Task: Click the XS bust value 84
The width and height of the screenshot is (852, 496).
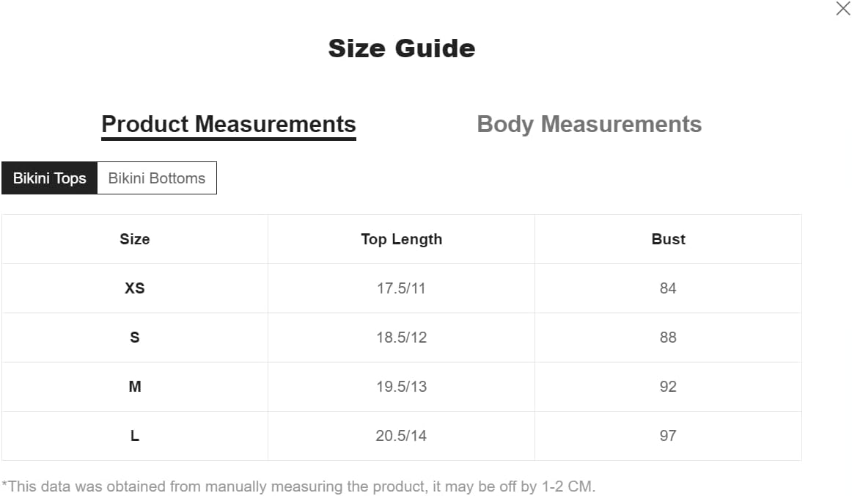Action: [668, 288]
